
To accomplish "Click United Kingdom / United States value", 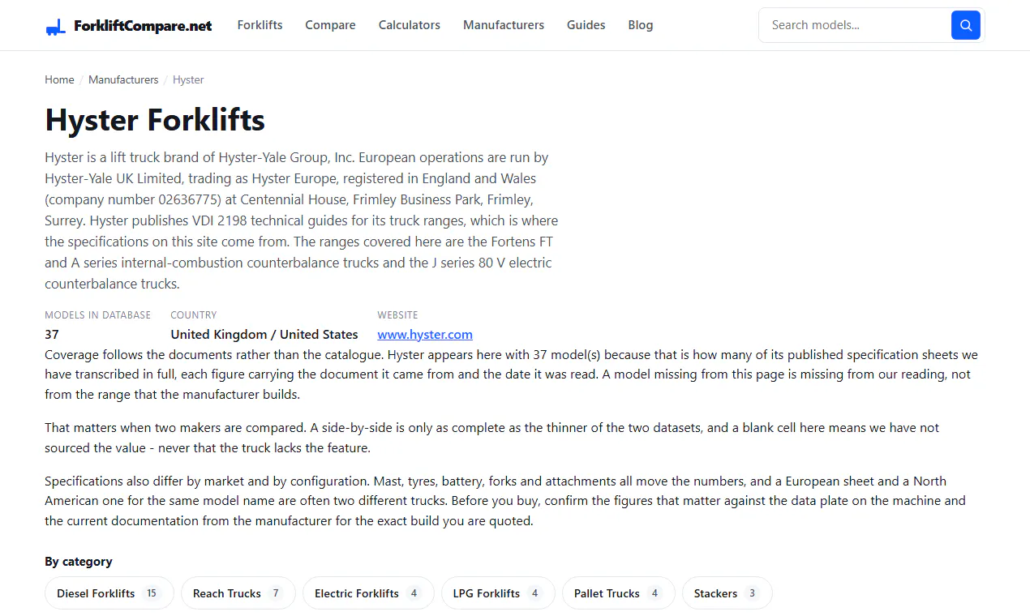I will point(264,334).
